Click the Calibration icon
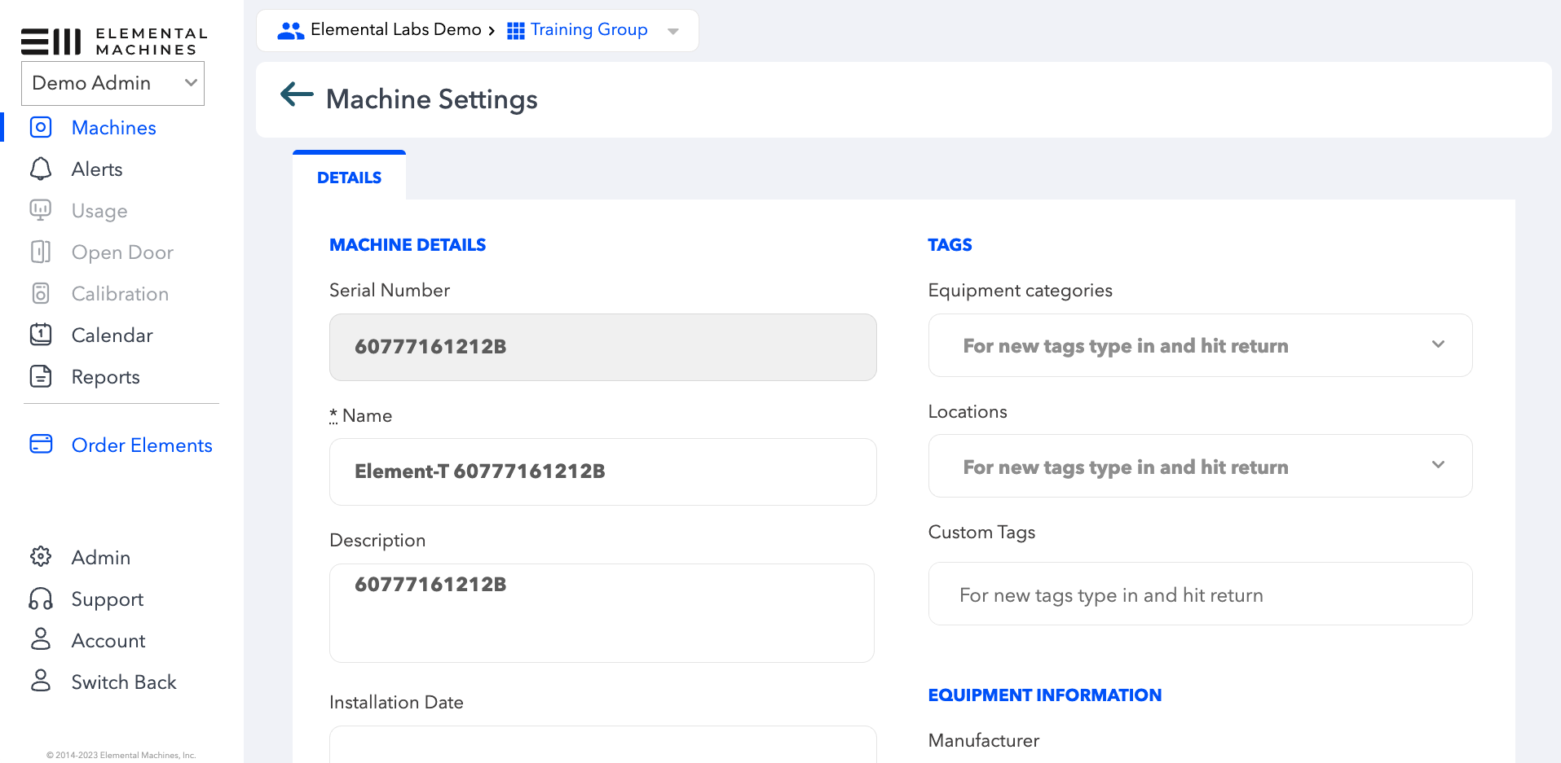Screen dimensions: 1561x763 (x=41, y=293)
